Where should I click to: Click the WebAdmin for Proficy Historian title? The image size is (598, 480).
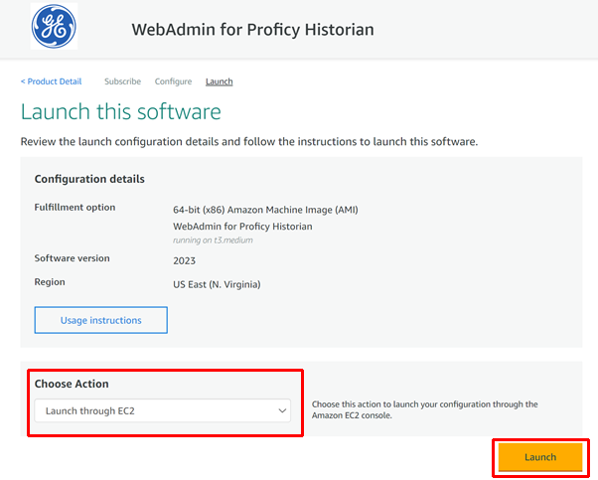253,30
